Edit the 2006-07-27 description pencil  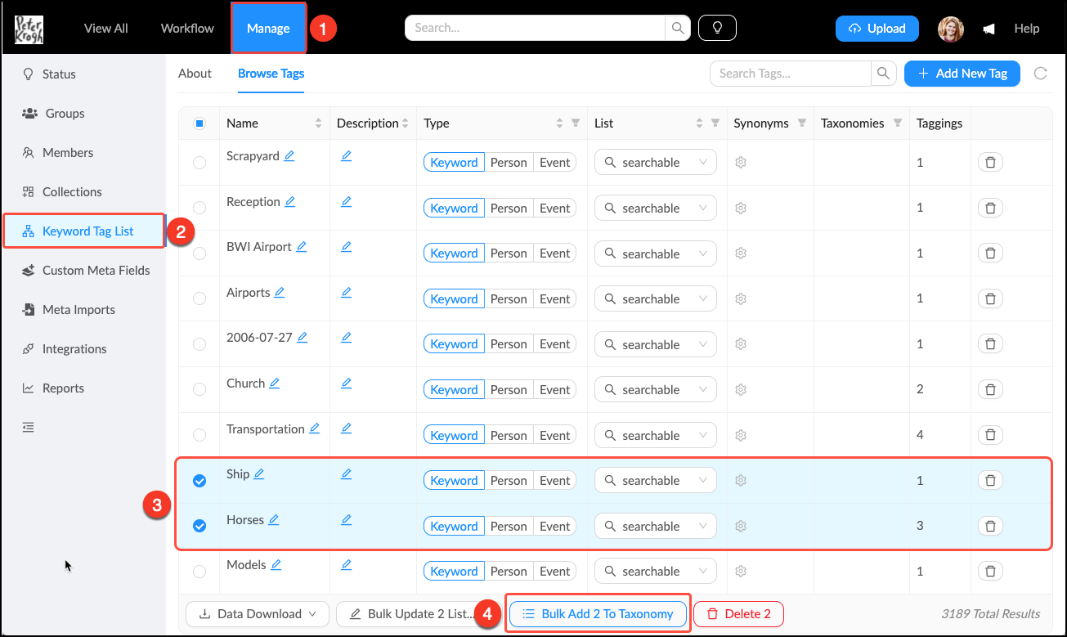coord(346,337)
